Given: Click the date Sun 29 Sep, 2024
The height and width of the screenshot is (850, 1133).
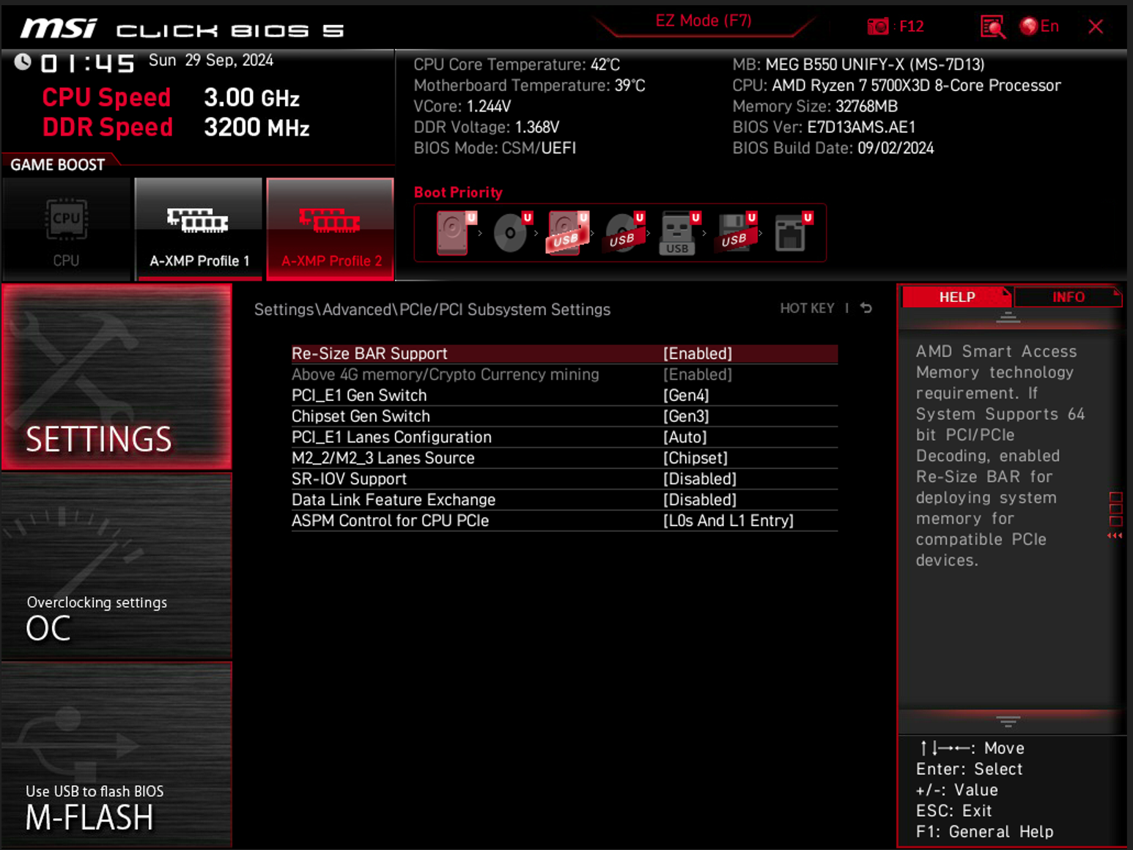Looking at the screenshot, I should [x=211, y=61].
